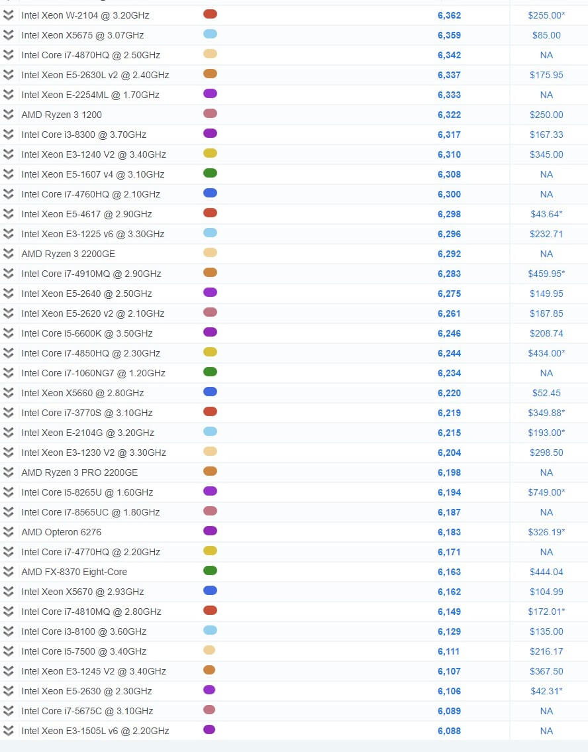Expand the Intel Xeon X5675 row chevron
588x752 pixels.
[x=8, y=35]
